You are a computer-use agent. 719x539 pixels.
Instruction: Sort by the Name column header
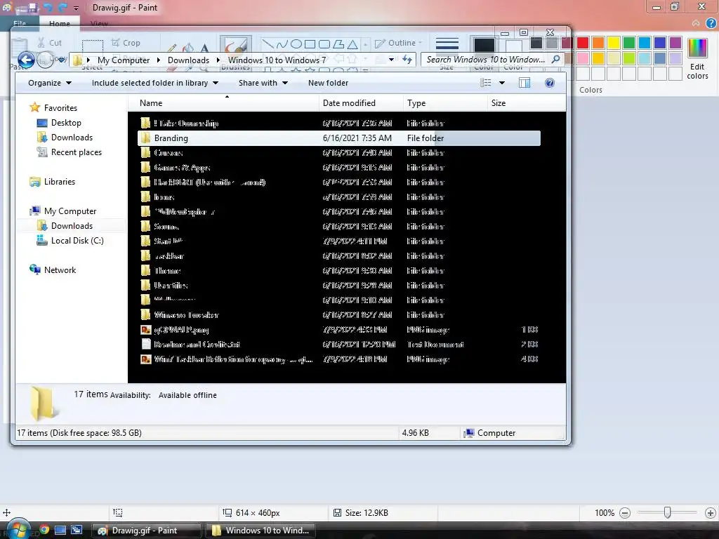[223, 103]
